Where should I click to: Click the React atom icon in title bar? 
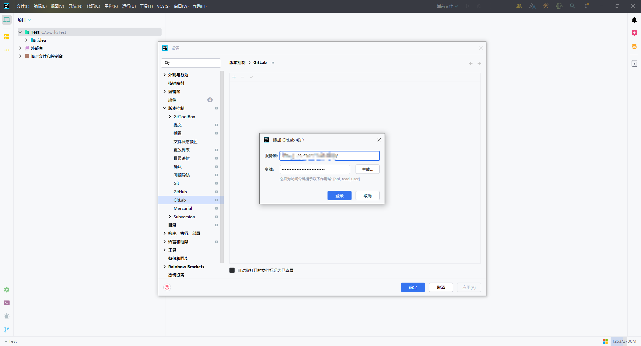(559, 6)
